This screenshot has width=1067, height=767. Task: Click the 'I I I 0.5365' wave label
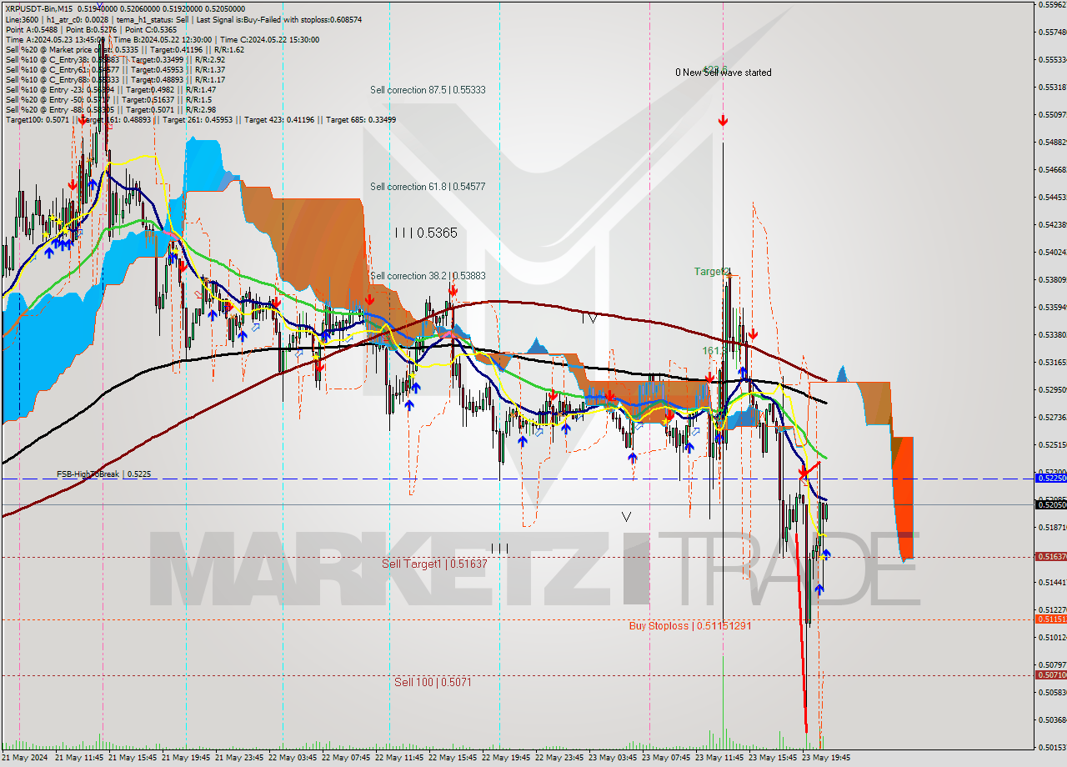tap(426, 233)
